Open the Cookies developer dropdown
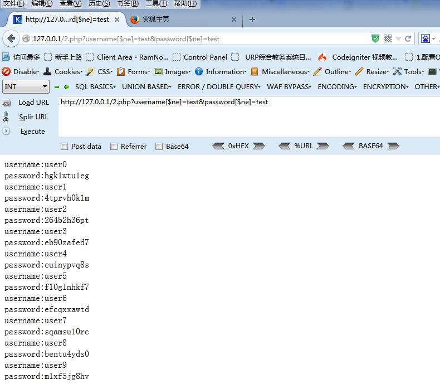Image resolution: width=440 pixels, height=384 pixels. point(63,72)
